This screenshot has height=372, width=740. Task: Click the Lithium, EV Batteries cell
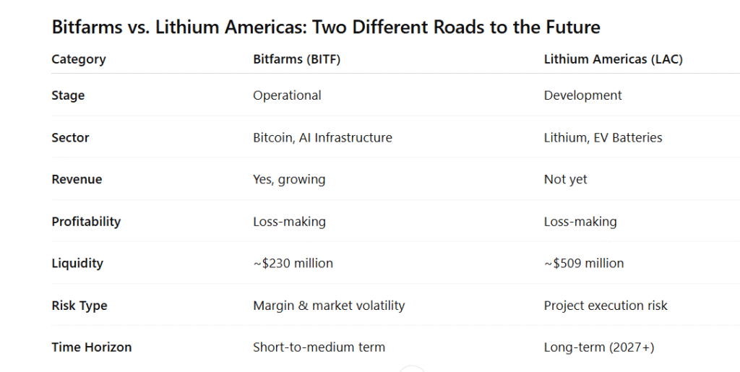coord(603,137)
